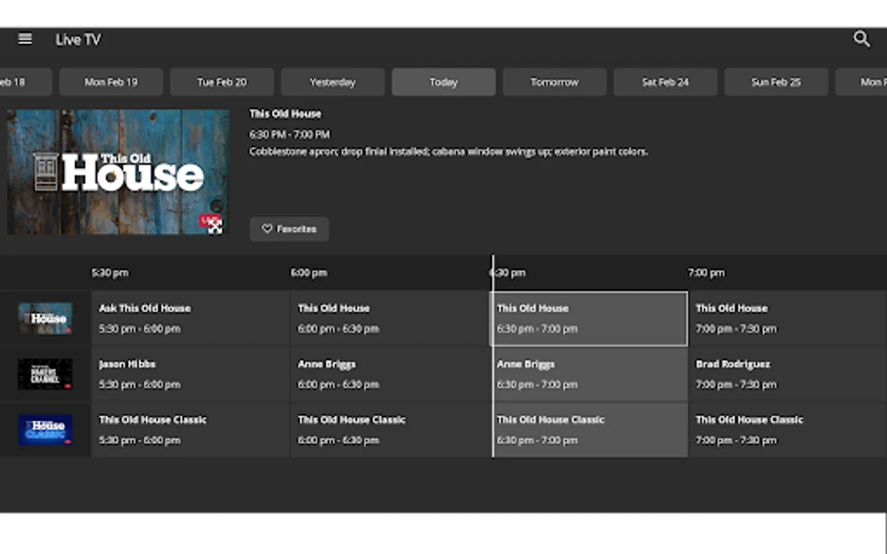Add This Old House to Favorites
Screen dimensions: 887x554
(x=289, y=228)
